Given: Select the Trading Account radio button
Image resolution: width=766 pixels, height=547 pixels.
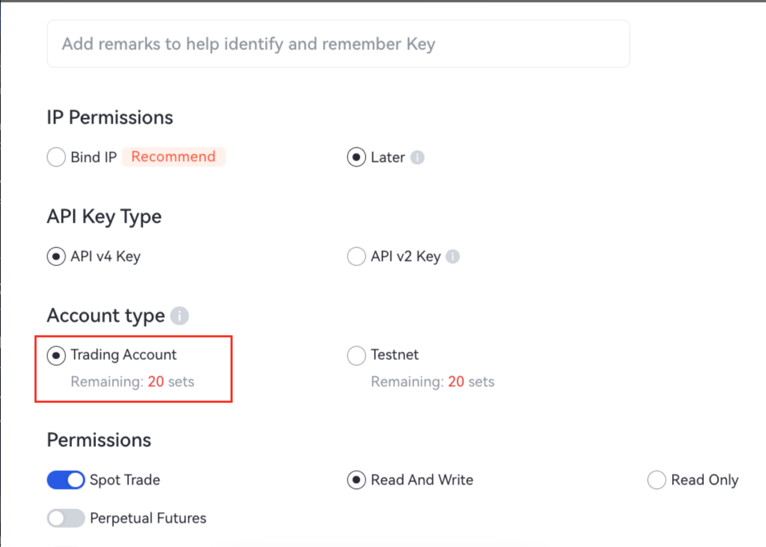Looking at the screenshot, I should click(x=56, y=355).
